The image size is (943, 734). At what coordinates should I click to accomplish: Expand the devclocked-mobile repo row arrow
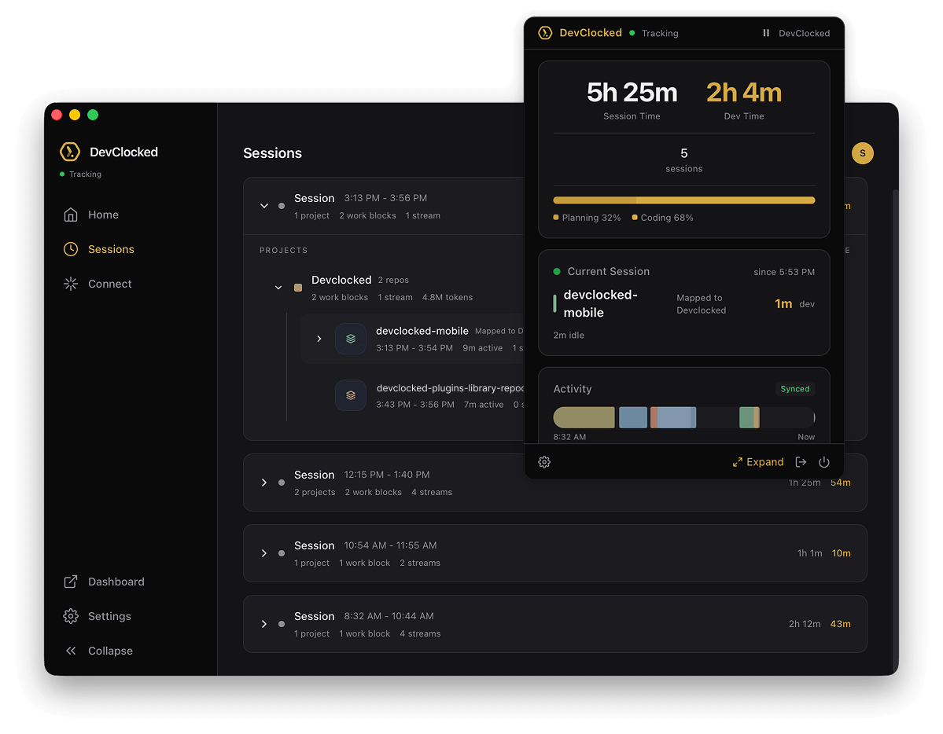[x=319, y=339]
